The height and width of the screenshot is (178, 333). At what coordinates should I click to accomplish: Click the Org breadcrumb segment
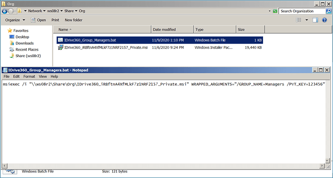tap(82, 11)
